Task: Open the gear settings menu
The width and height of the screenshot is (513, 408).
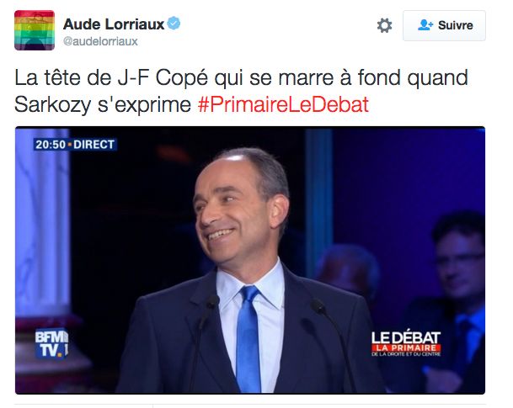Action: [x=384, y=25]
